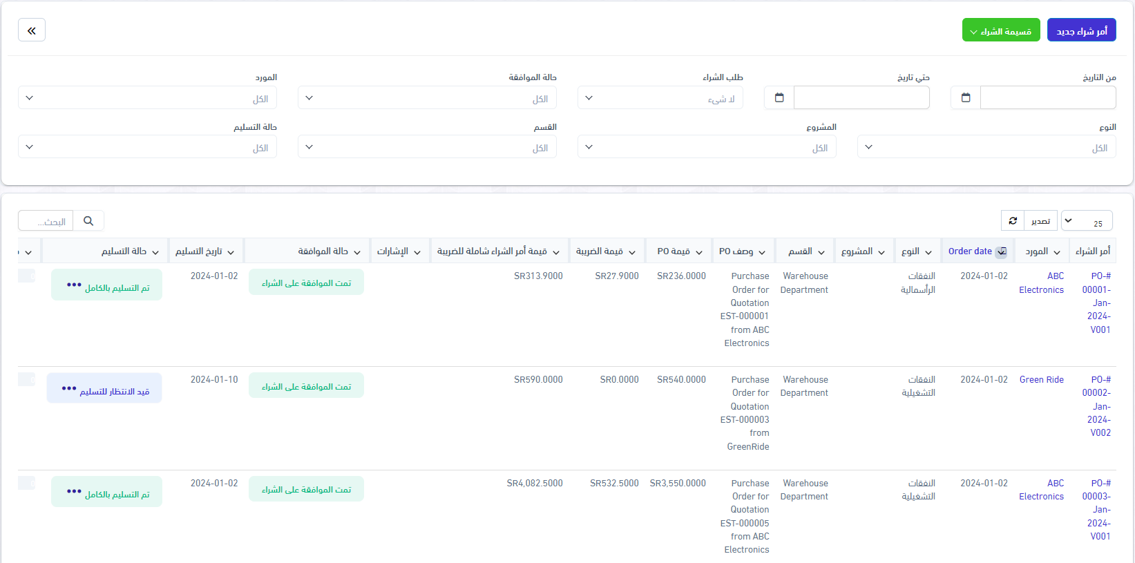The image size is (1135, 563).
Task: Open the 'من التاريخ' calendar picker icon
Action: tap(966, 98)
